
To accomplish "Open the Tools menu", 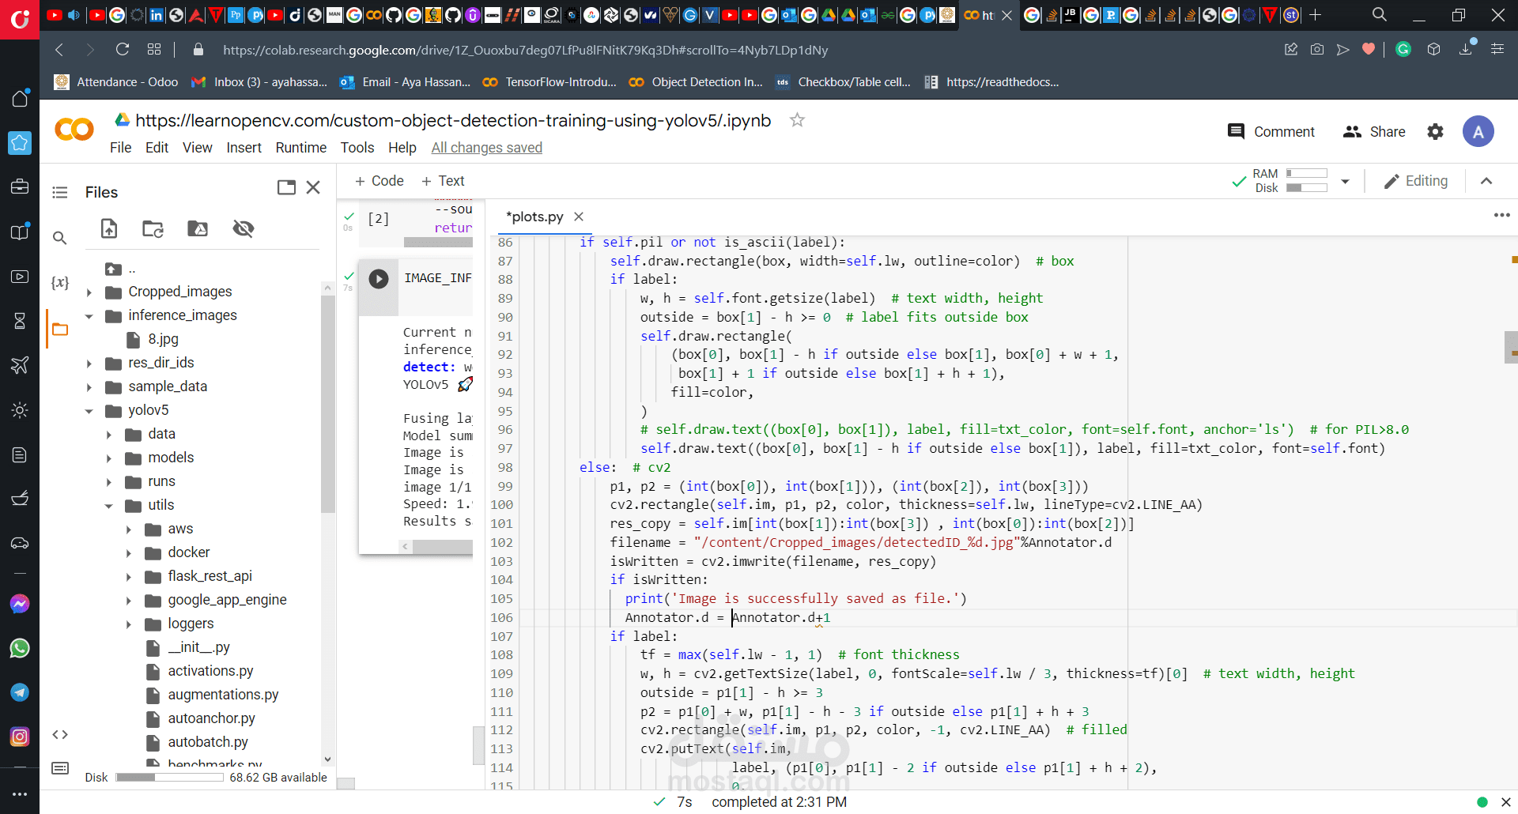I will click(357, 148).
